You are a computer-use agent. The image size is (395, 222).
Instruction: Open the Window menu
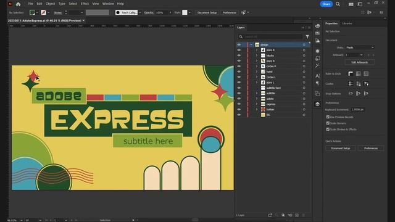pyautogui.click(x=108, y=4)
